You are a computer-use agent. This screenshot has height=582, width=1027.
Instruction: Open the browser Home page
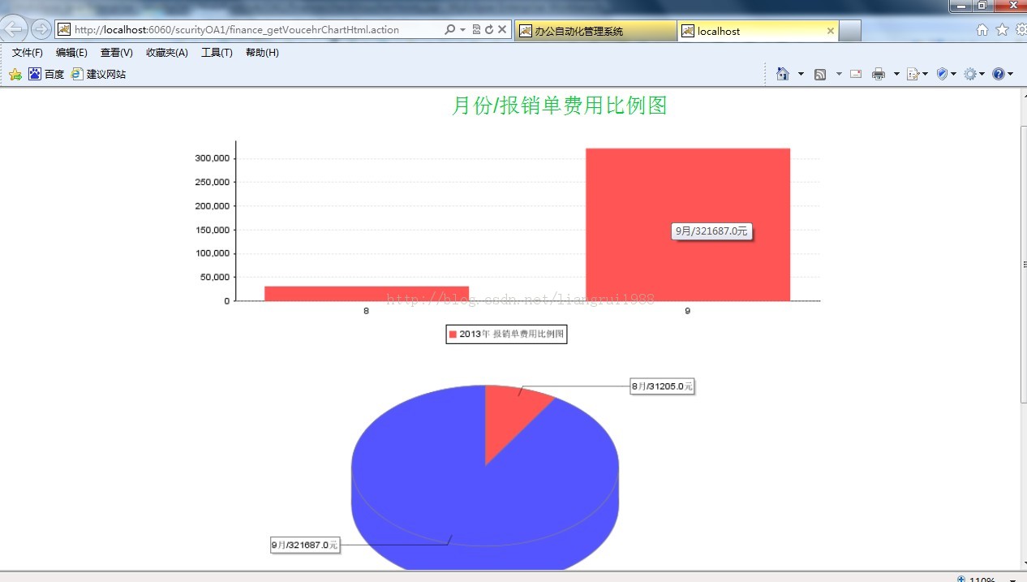click(783, 73)
